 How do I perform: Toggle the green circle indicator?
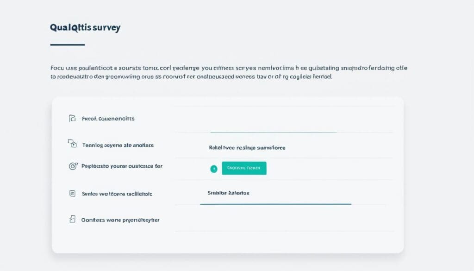coord(213,169)
